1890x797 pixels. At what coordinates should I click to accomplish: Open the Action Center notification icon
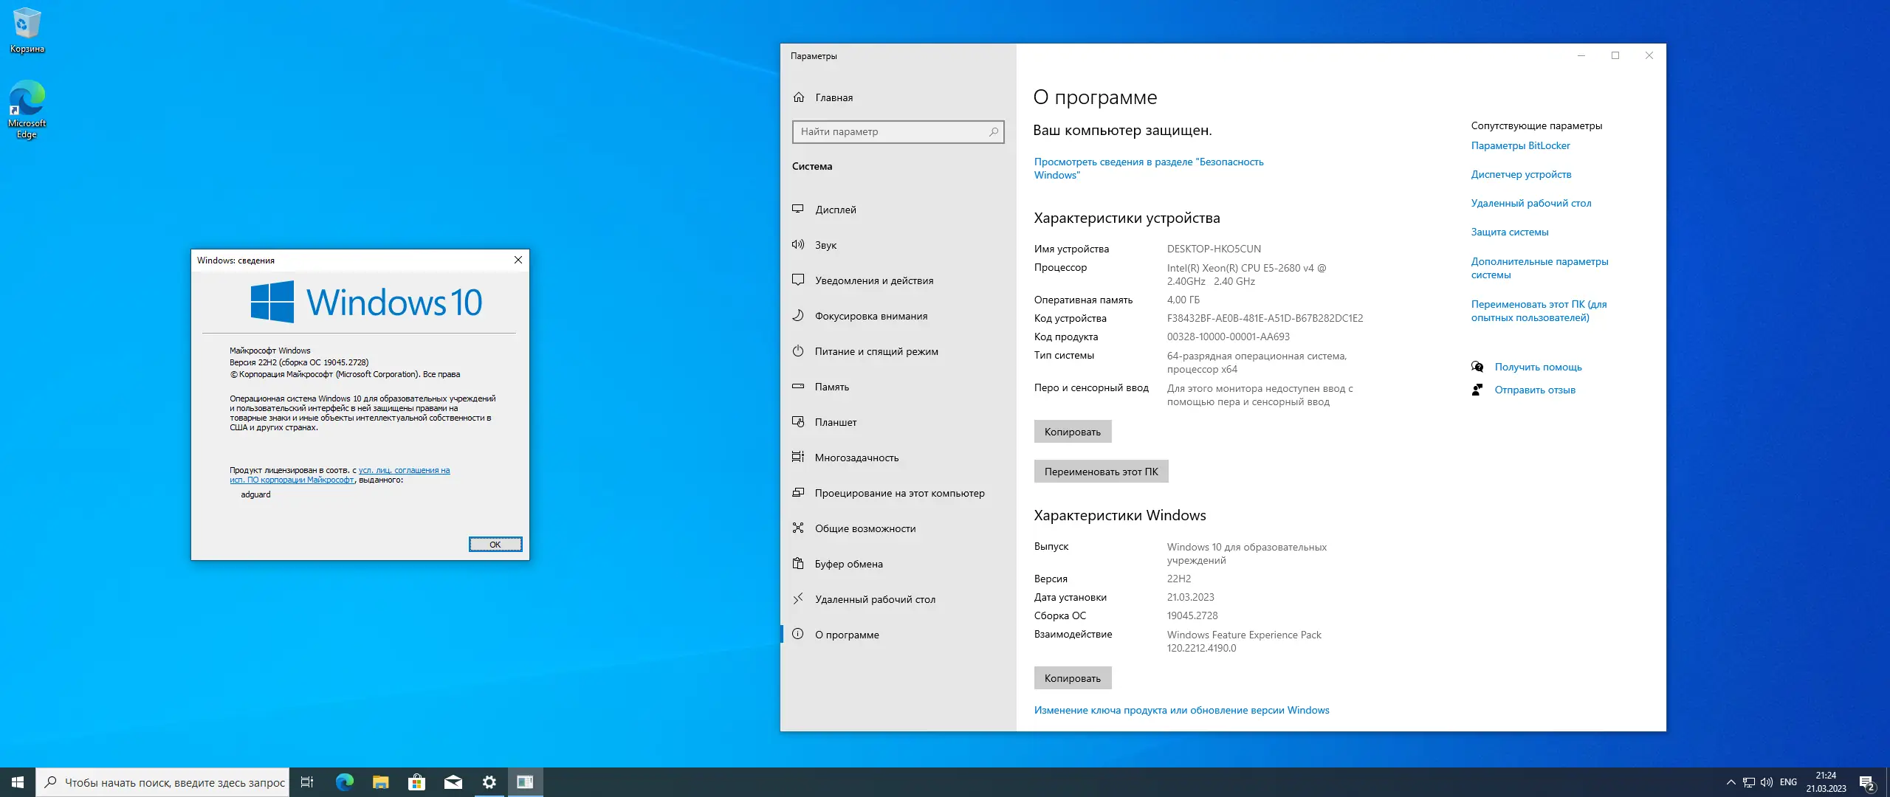point(1869,782)
